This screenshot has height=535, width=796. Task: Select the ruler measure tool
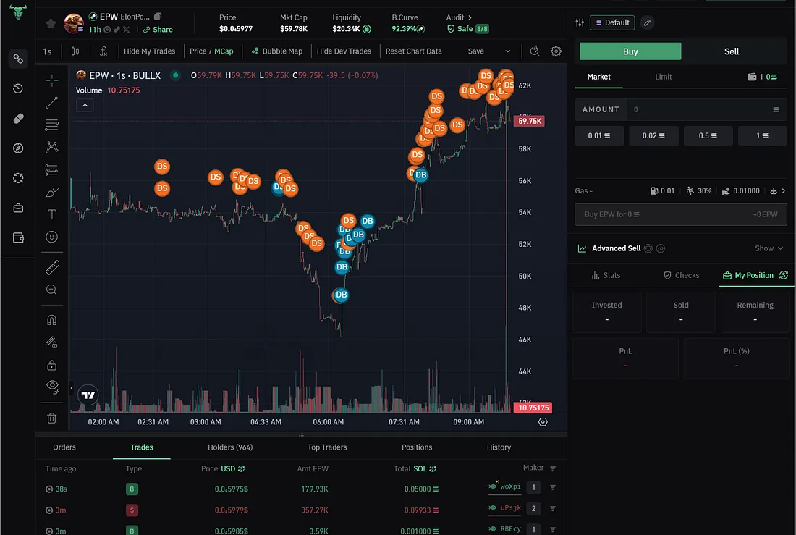tap(52, 267)
